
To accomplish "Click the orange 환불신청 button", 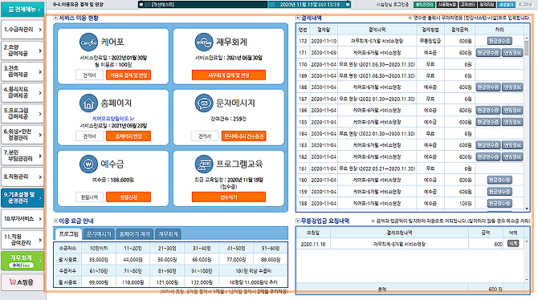I will 128,197.
